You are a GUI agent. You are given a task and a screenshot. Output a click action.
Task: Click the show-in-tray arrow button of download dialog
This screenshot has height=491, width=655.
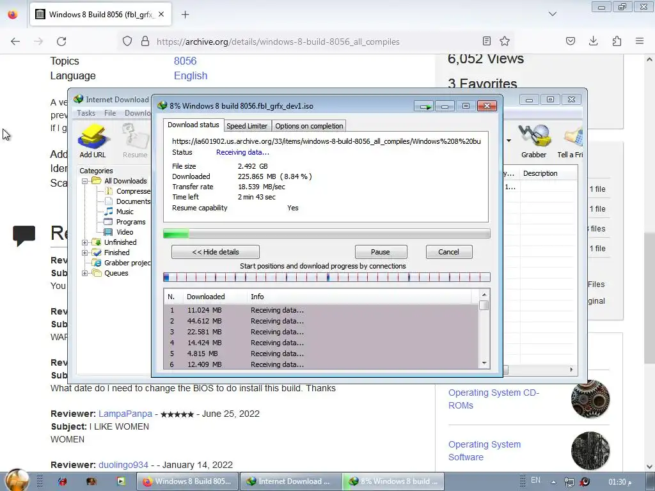tap(425, 107)
